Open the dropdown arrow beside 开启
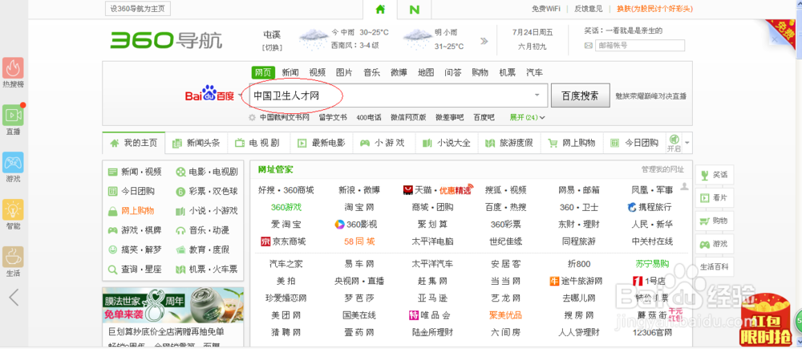This screenshot has width=802, height=349. (x=687, y=142)
